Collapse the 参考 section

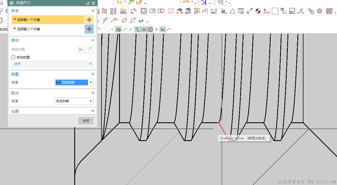pos(93,11)
